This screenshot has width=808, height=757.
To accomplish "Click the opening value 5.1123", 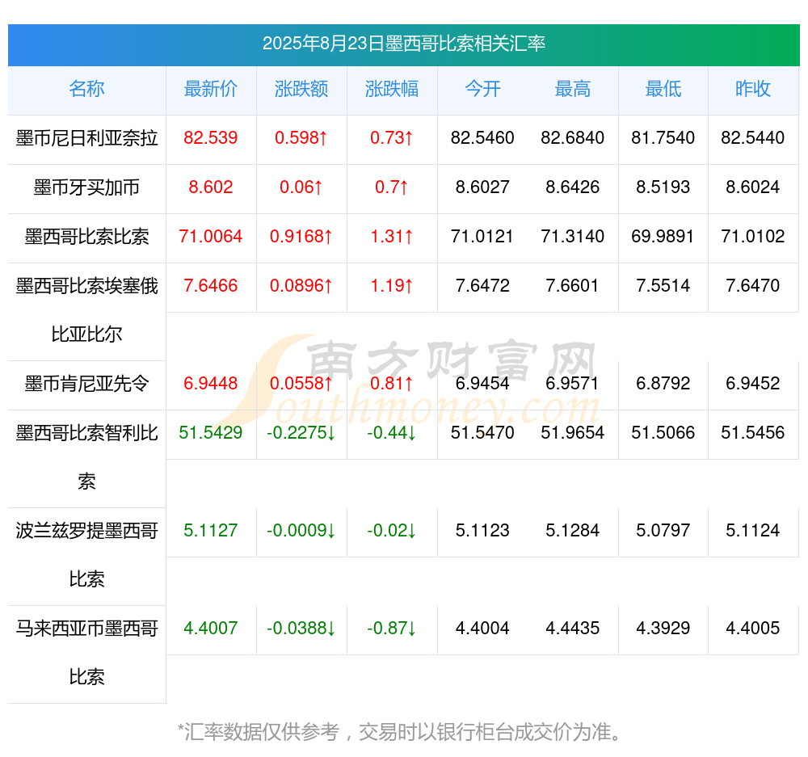I will pyautogui.click(x=482, y=530).
